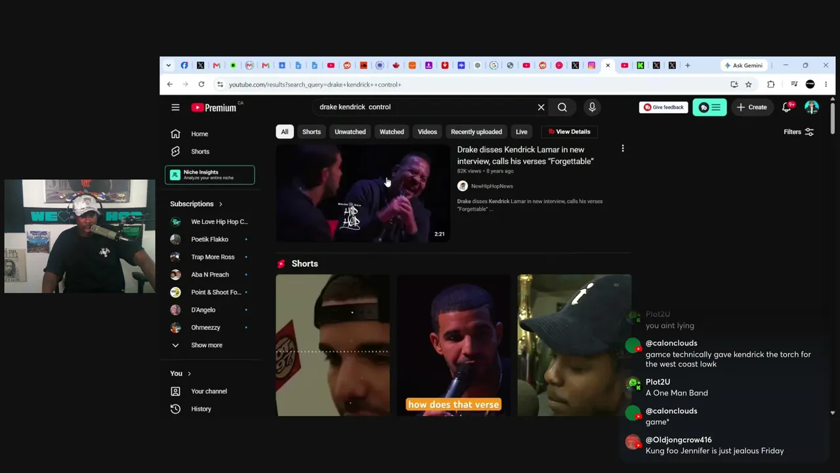Viewport: 840px width, 473px height.
Task: Open the Poetik Flakko subscription
Action: pyautogui.click(x=209, y=239)
